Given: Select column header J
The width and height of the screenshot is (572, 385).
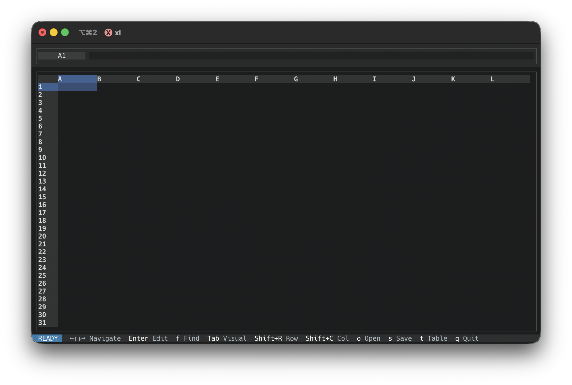Looking at the screenshot, I should (432, 79).
